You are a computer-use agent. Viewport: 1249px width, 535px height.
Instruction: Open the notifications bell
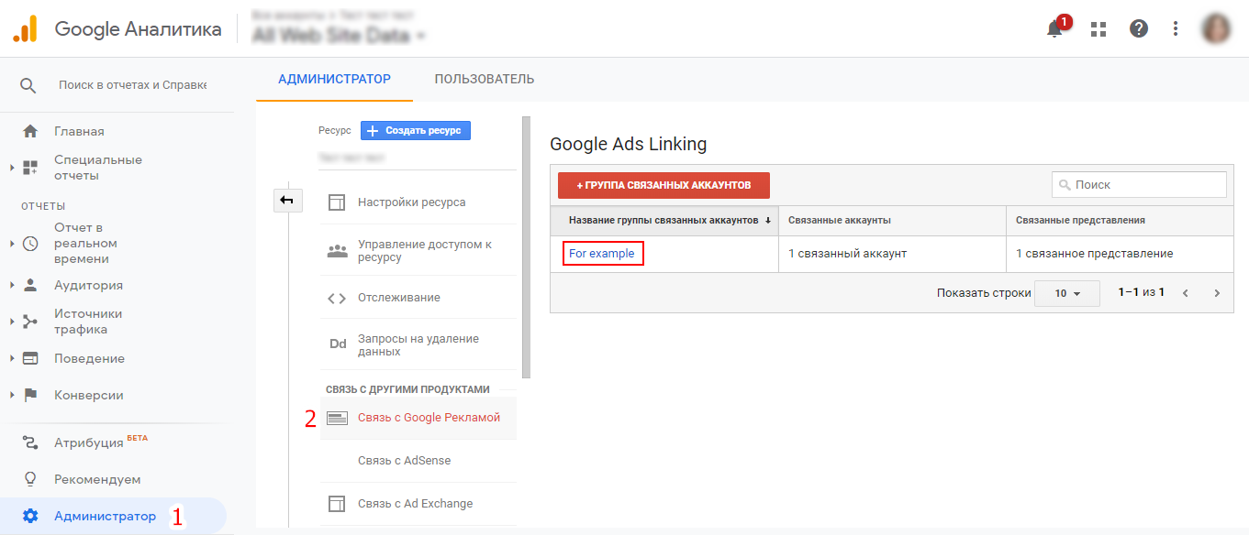coord(1055,28)
